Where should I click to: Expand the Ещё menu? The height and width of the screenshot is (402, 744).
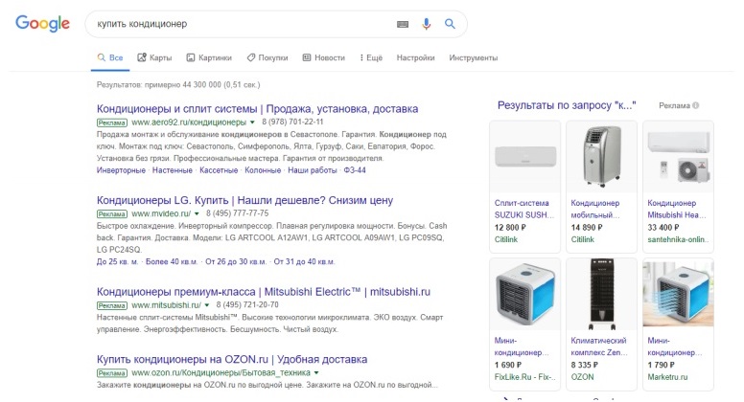[371, 57]
